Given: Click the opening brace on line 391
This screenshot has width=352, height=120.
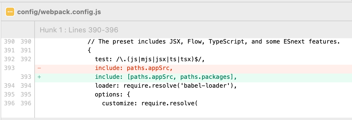Looking at the screenshot, I should pos(89,51).
